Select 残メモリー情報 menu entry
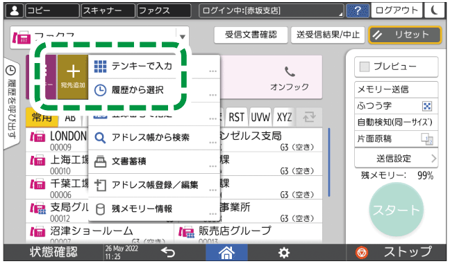450x266 pixels. tap(154, 209)
